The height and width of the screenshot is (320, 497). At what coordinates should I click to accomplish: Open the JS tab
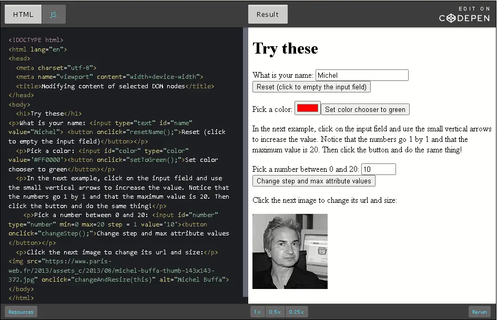tap(54, 14)
